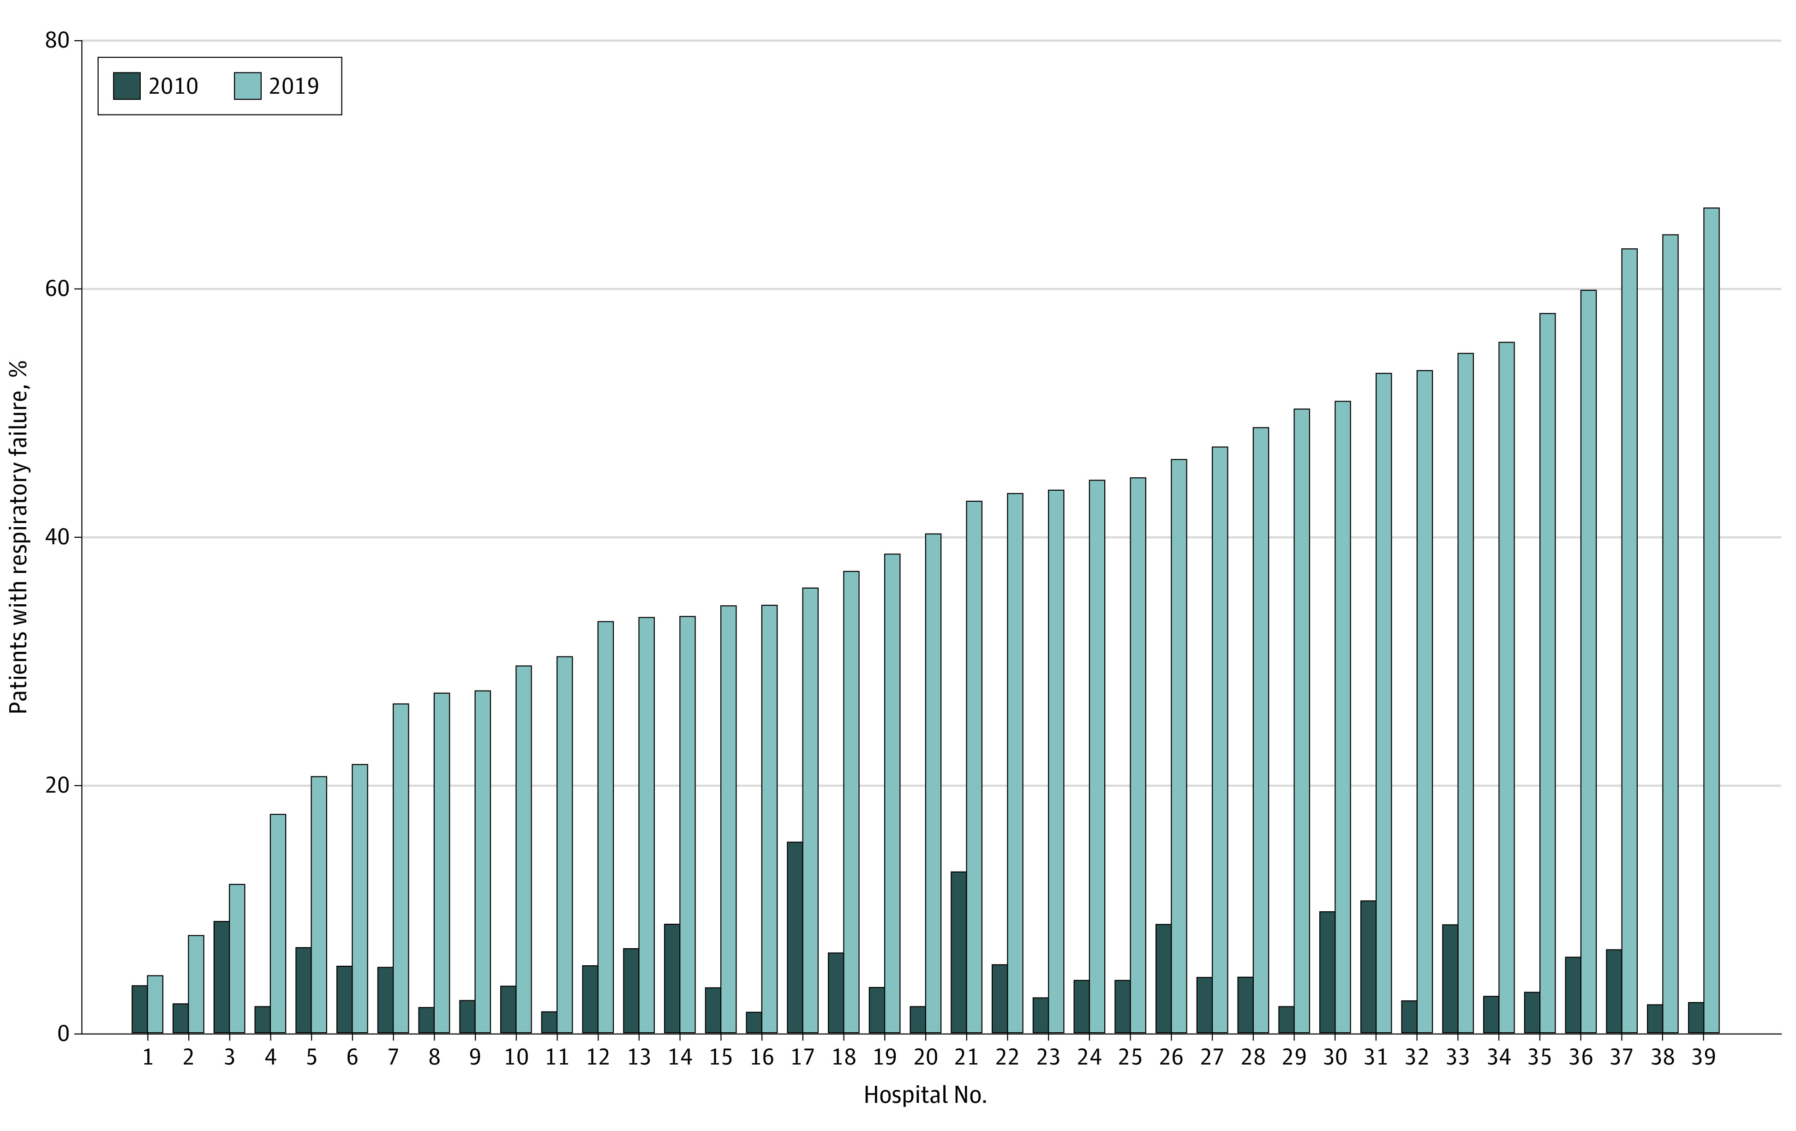Image resolution: width=1796 pixels, height=1131 pixels.
Task: Click the 2010 bar for hospital 30
Action: click(x=1327, y=973)
